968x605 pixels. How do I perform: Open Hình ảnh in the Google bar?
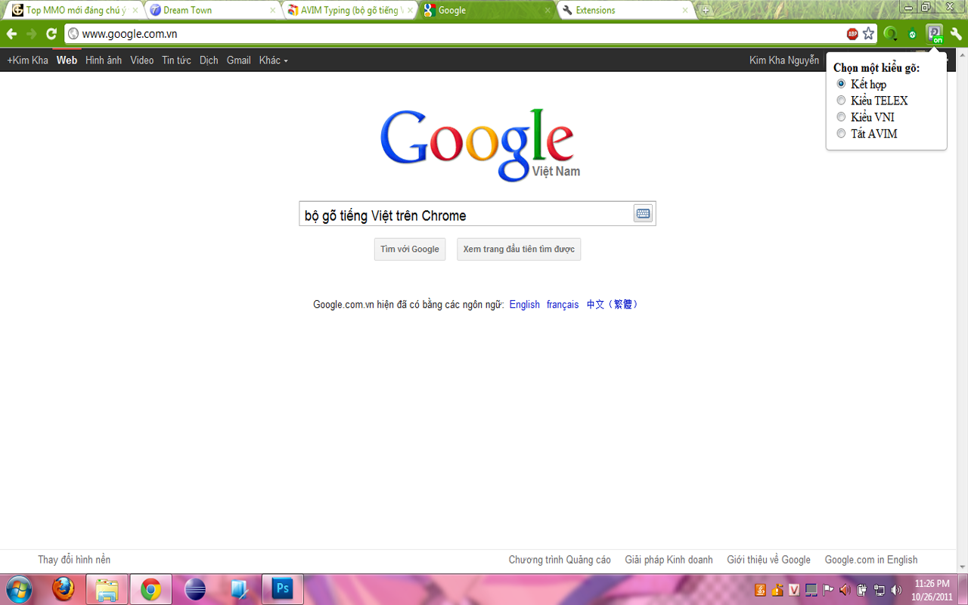click(x=104, y=60)
